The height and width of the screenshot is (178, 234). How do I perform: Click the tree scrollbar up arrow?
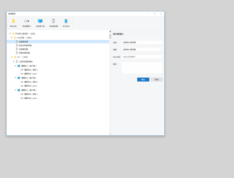coord(110,31)
